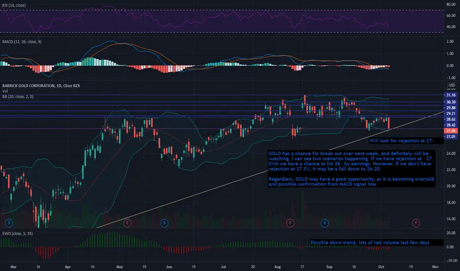Click the 31.16 price level label
This screenshot has height=271, width=460.
point(451,95)
